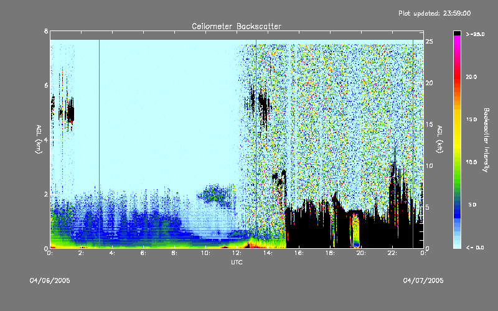Pick the black top segment of the colorbar

(x=457, y=33)
